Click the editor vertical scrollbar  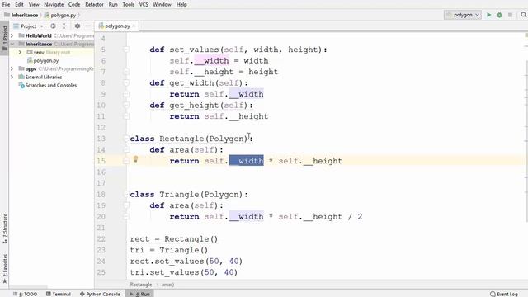526,141
